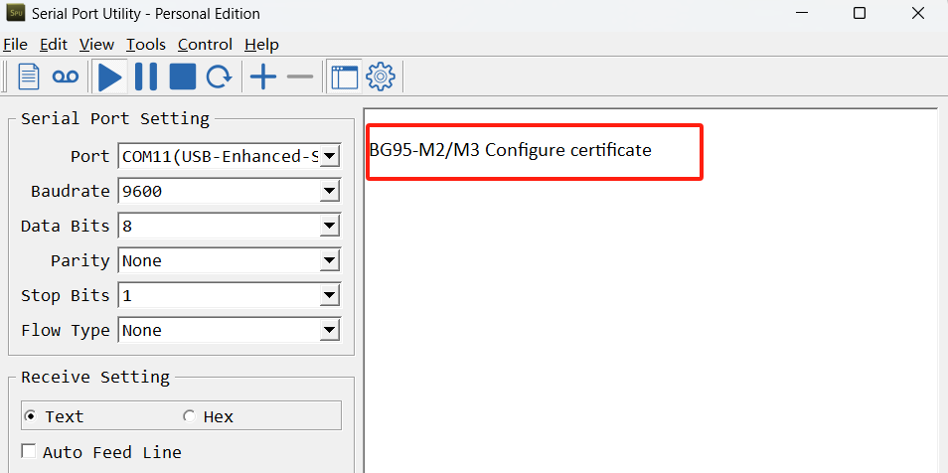Enable the Auto Feed Line checkbox
The width and height of the screenshot is (948, 473).
coord(28,451)
